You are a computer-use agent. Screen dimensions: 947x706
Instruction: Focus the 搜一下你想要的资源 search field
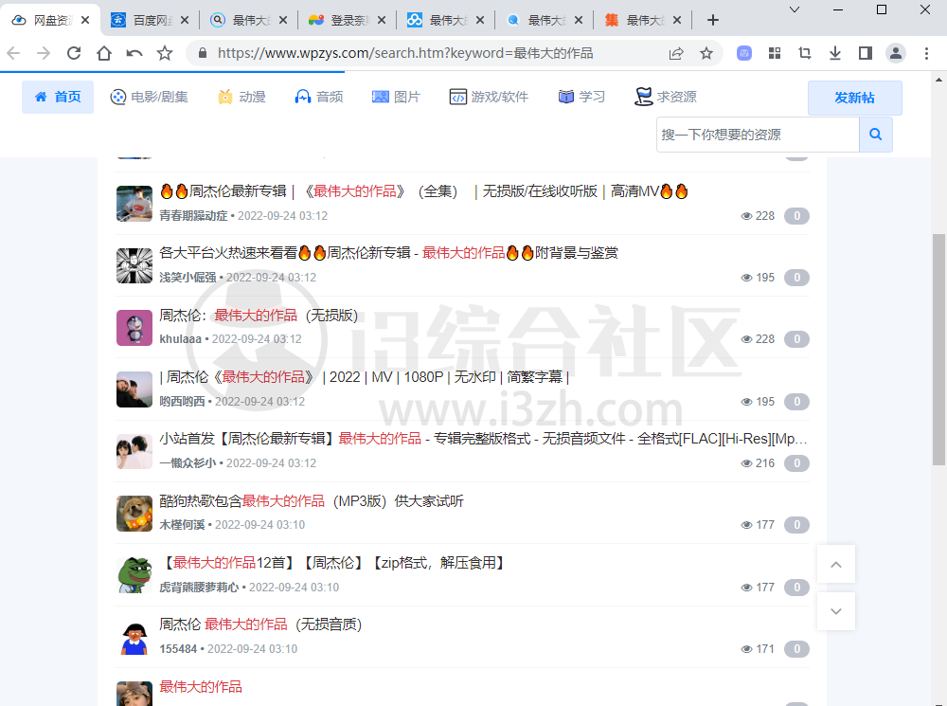pyautogui.click(x=758, y=135)
